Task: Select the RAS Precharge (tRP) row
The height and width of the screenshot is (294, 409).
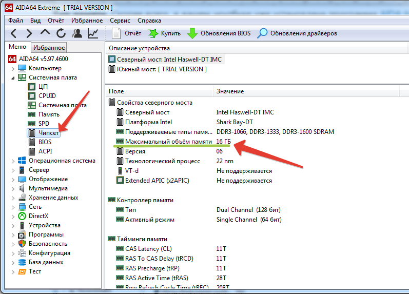Action: pos(171,268)
